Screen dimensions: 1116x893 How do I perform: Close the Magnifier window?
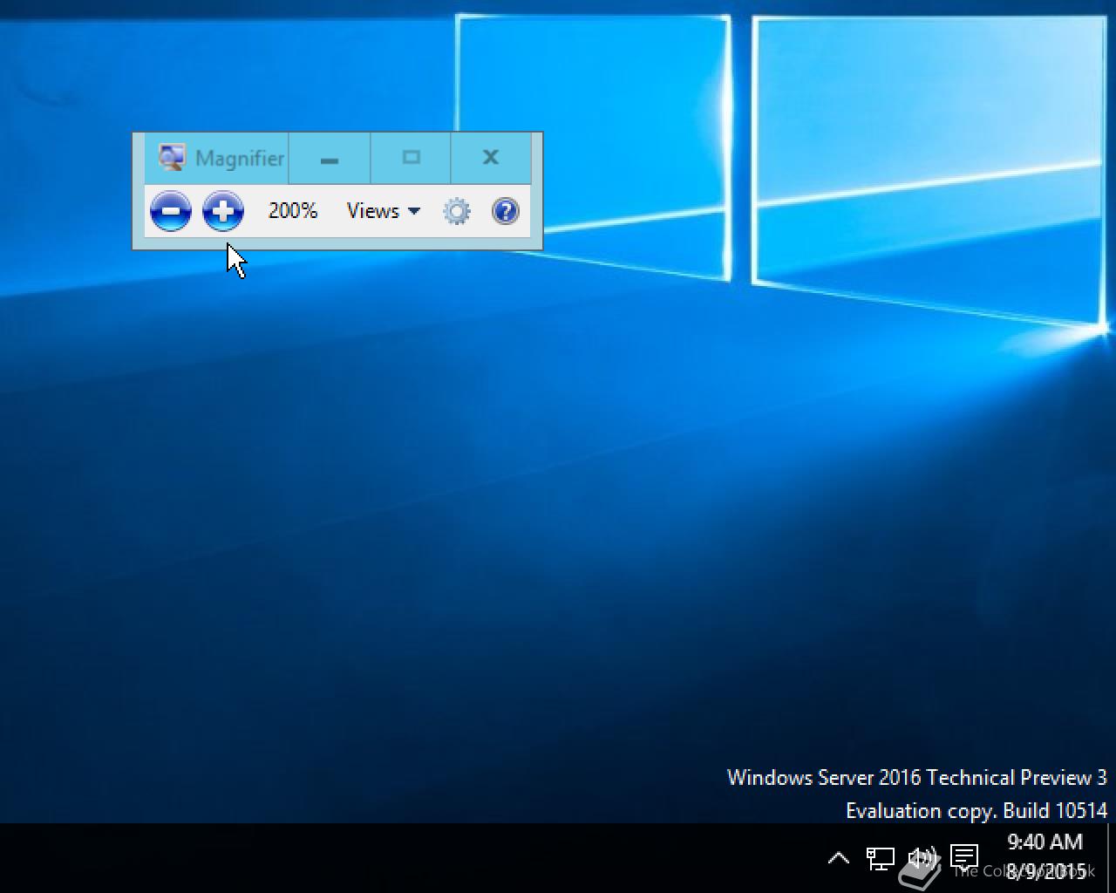(491, 158)
